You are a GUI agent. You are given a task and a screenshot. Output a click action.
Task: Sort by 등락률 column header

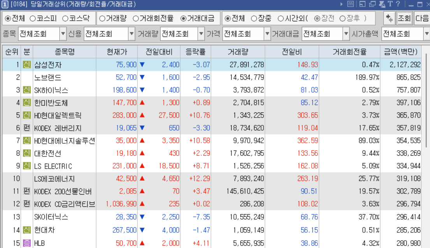click(195, 51)
